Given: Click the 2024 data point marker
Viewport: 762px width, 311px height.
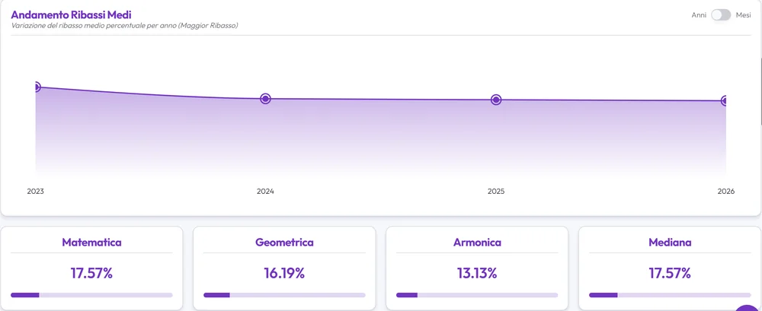Looking at the screenshot, I should [265, 99].
